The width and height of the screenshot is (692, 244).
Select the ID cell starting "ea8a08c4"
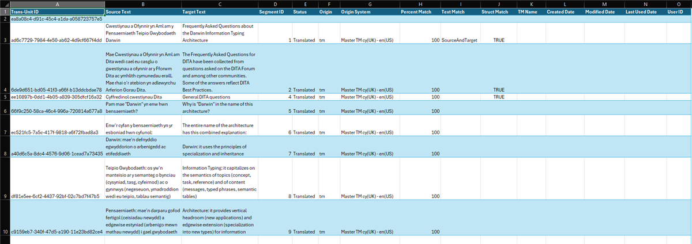click(57, 19)
